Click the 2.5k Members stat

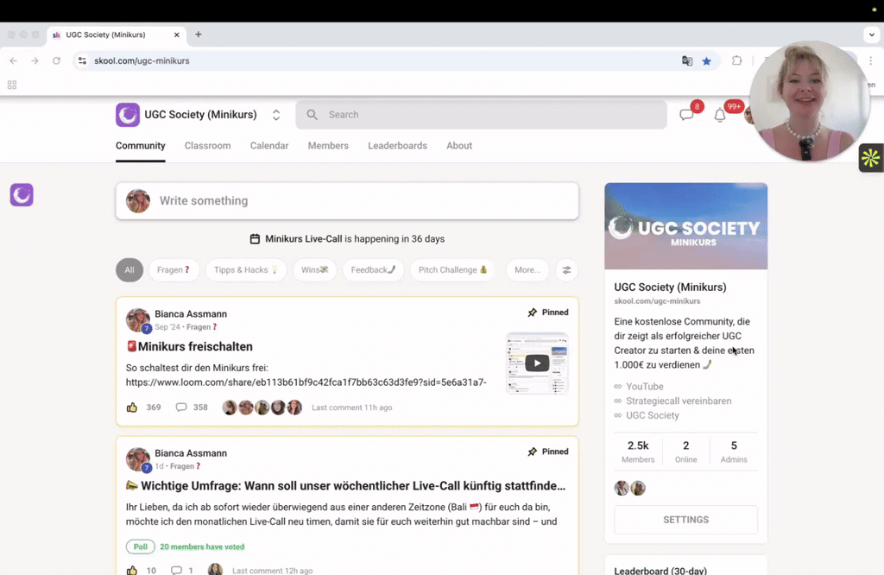638,452
